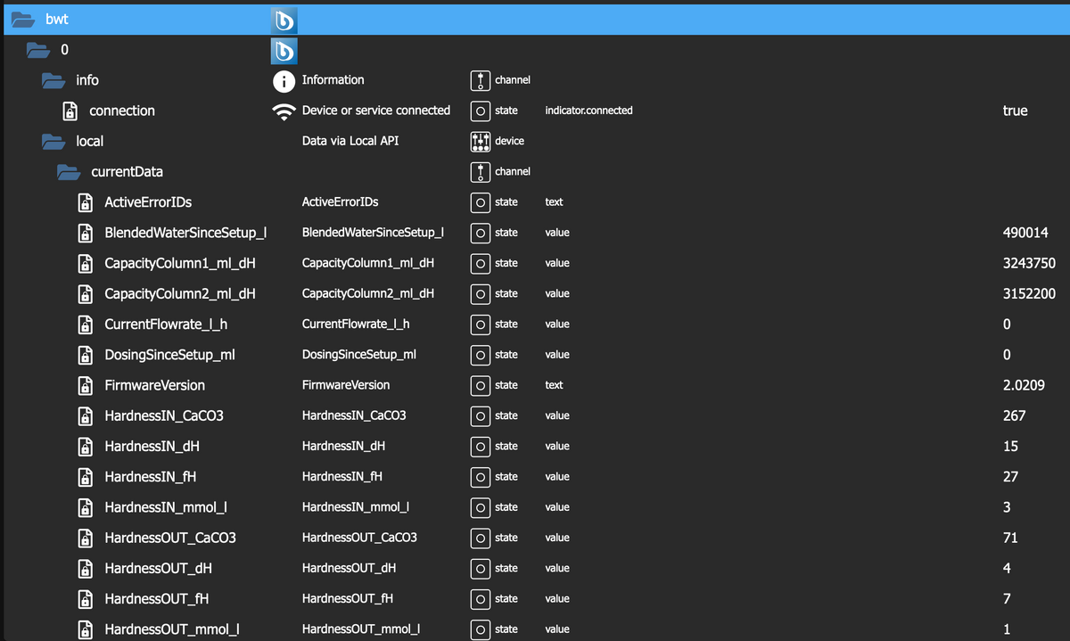Click the HardnessIN_fH value 27

point(1010,477)
